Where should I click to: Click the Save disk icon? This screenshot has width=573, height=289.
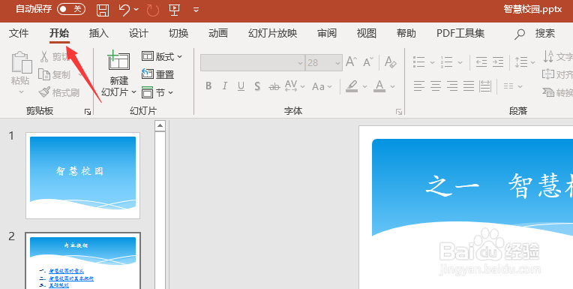tap(103, 10)
